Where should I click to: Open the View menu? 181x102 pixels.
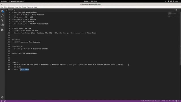[16, 7]
